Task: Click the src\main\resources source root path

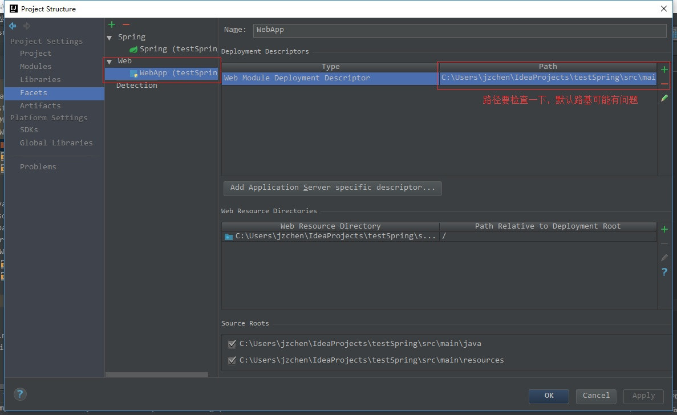Action: (x=371, y=360)
